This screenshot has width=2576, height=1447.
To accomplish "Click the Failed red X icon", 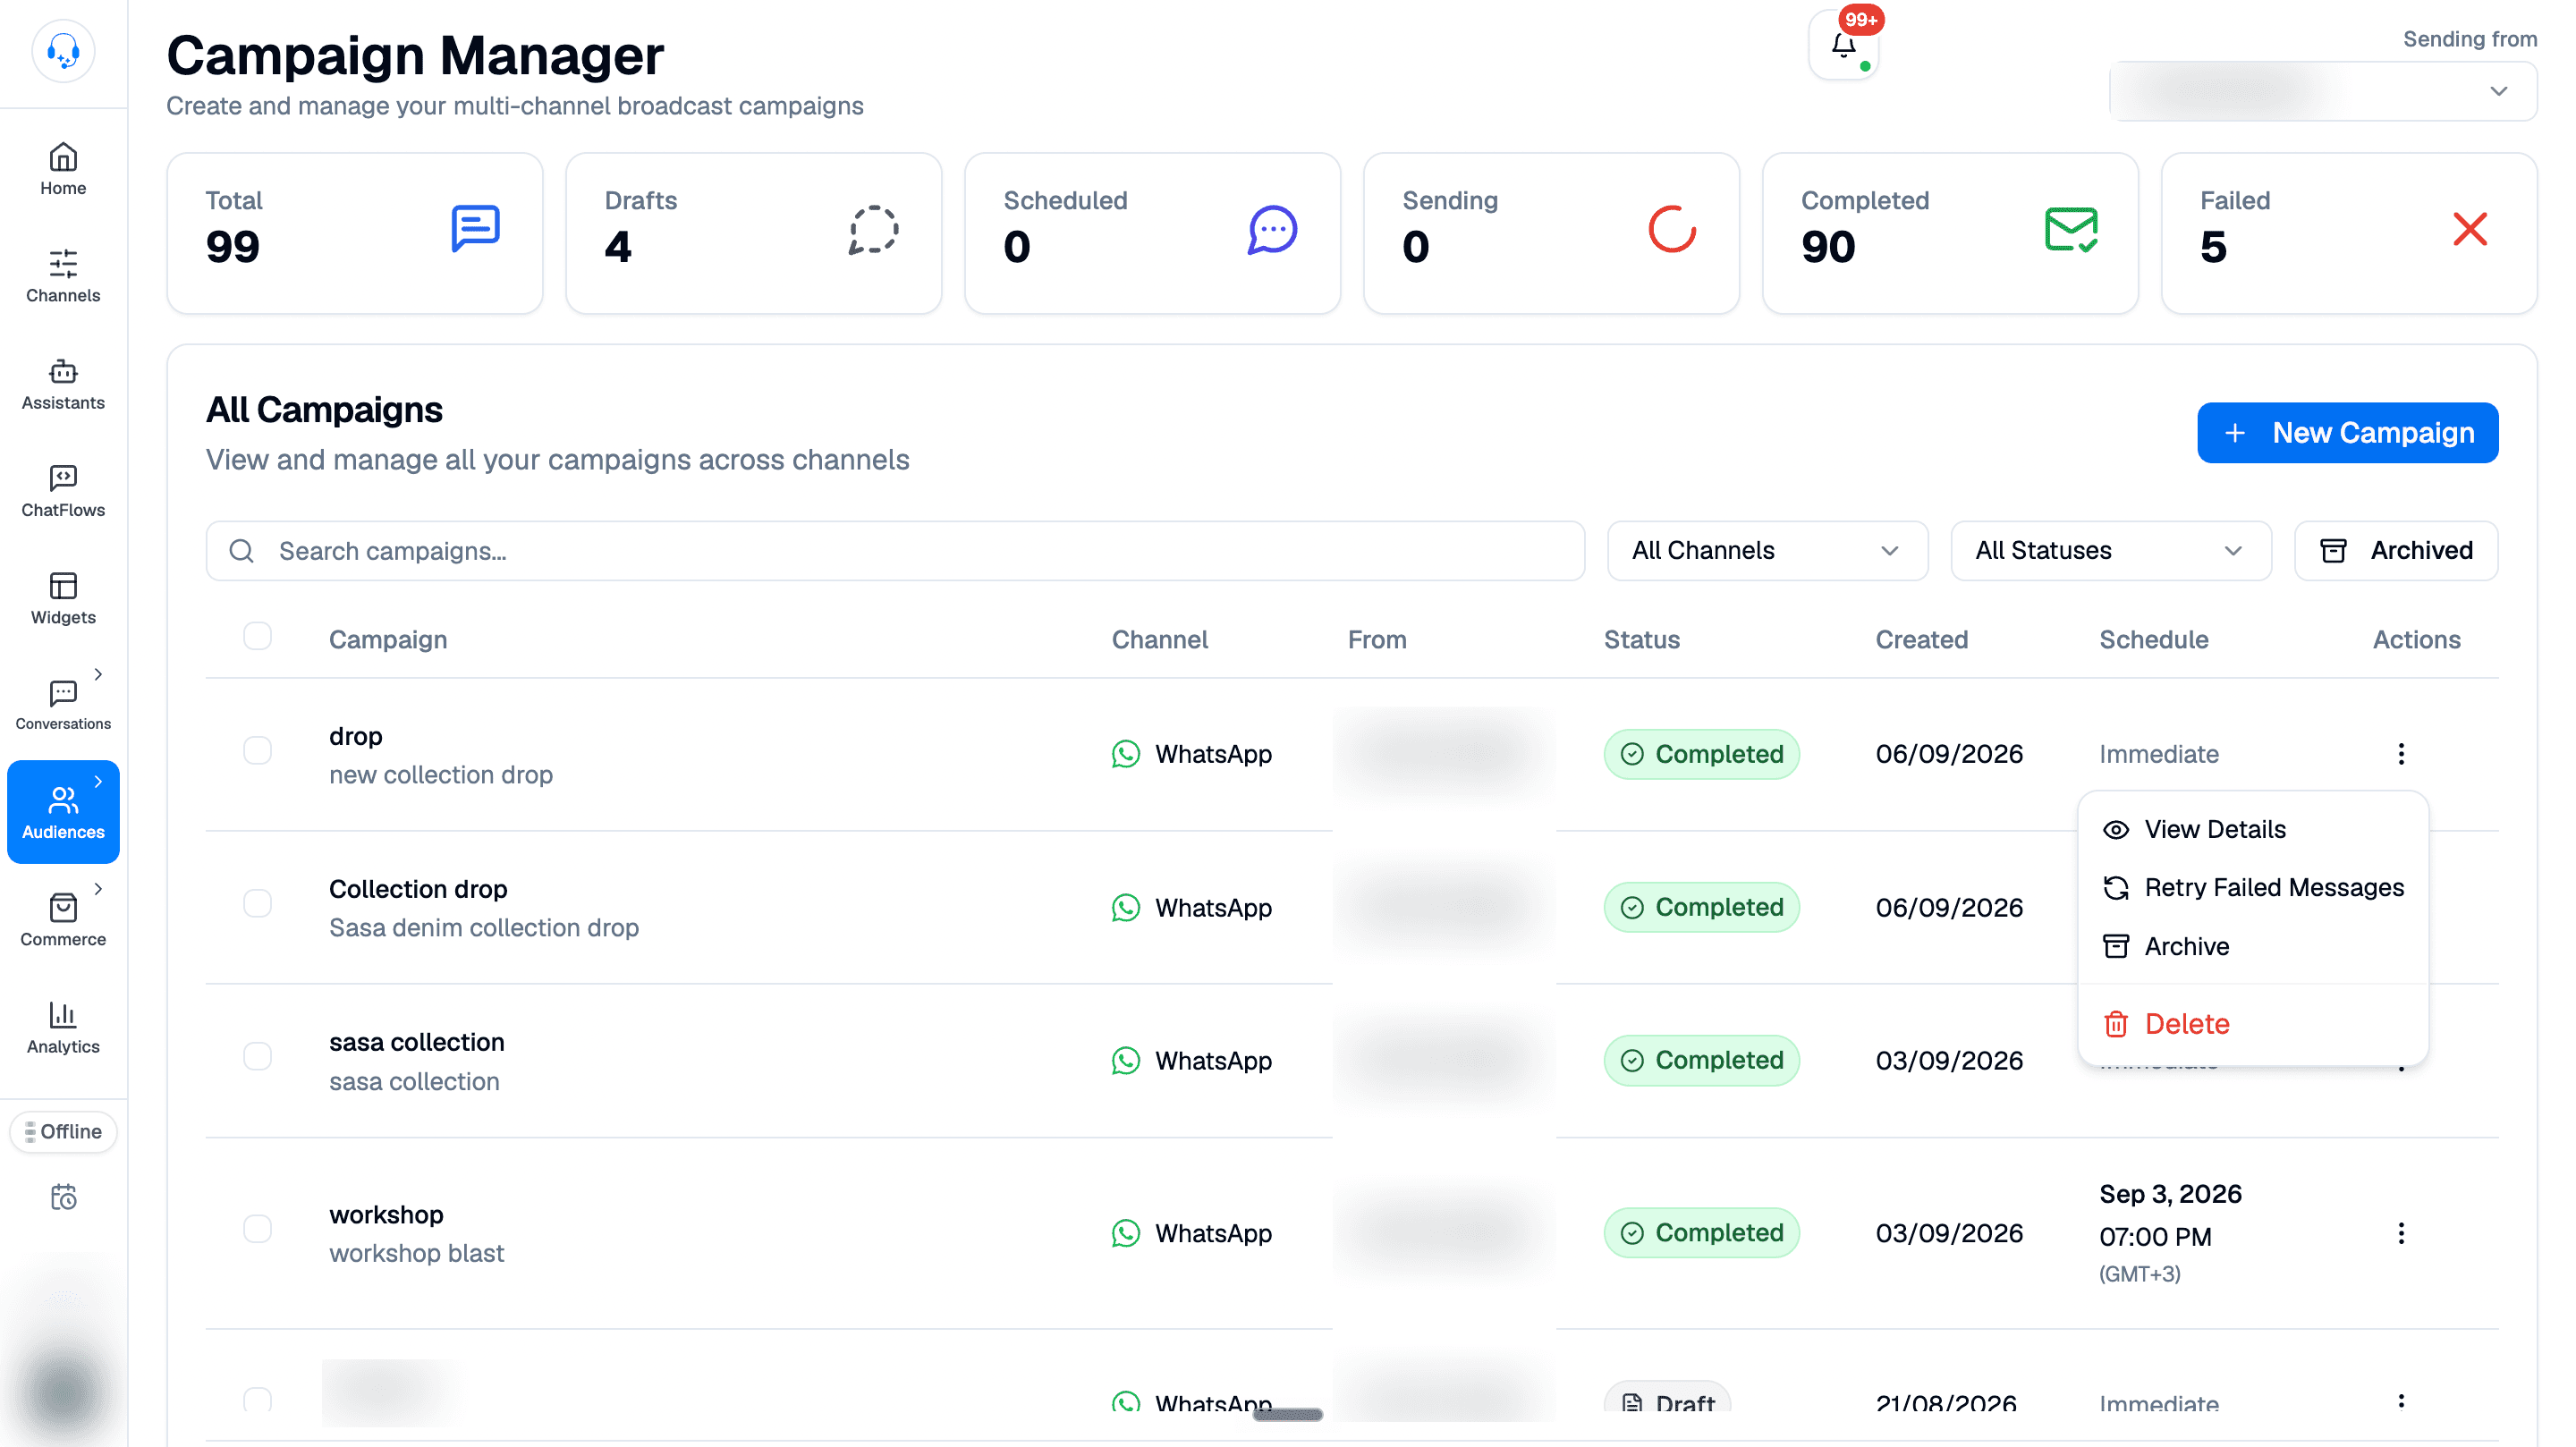I will tap(2470, 229).
